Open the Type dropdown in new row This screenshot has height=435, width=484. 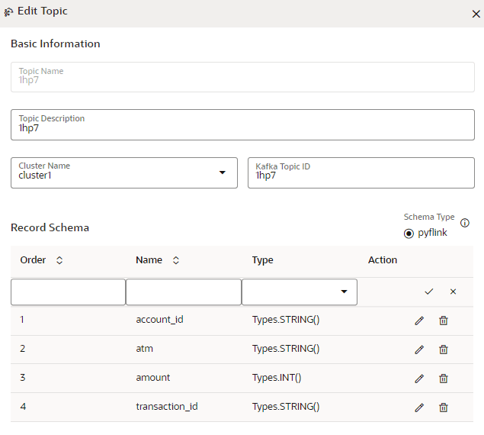[344, 292]
